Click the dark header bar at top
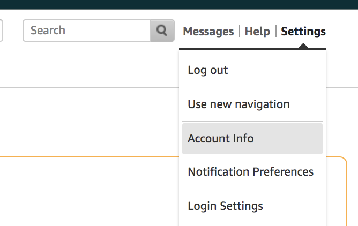Viewport: 358px width, 226px height. click(x=179, y=4)
